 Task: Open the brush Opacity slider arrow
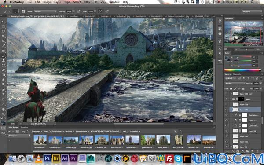pos(73,11)
